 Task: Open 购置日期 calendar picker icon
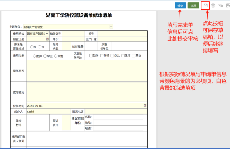(x=48, y=39)
